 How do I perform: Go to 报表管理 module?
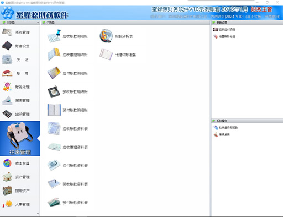20,100
